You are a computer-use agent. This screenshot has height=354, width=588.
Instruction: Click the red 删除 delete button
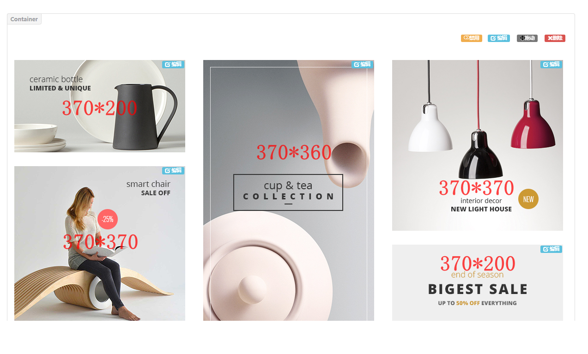pos(555,38)
